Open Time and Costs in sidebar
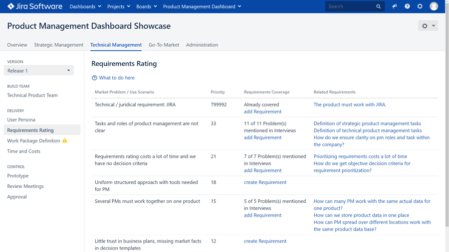The height and width of the screenshot is (252, 449). click(24, 151)
